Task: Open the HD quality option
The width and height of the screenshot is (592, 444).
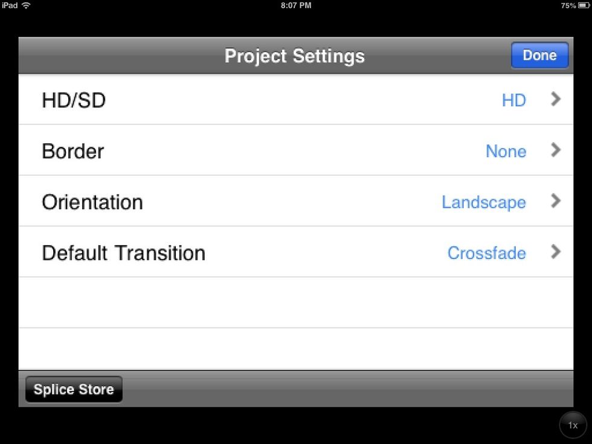Action: click(514, 100)
